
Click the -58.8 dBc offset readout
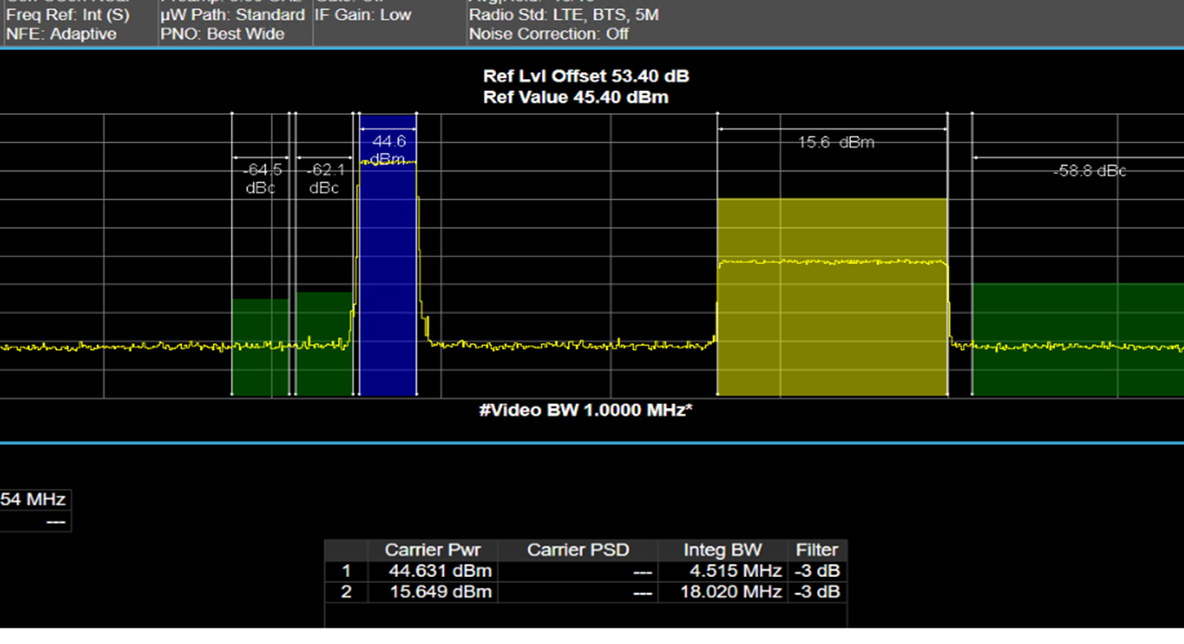tap(1090, 171)
